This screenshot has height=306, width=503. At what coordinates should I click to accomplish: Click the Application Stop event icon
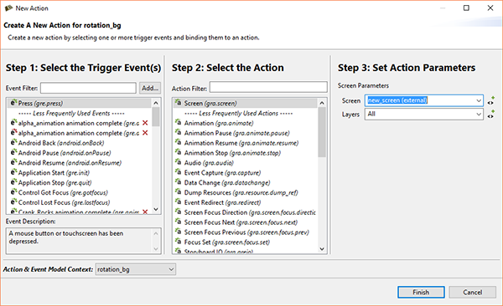pyautogui.click(x=13, y=182)
